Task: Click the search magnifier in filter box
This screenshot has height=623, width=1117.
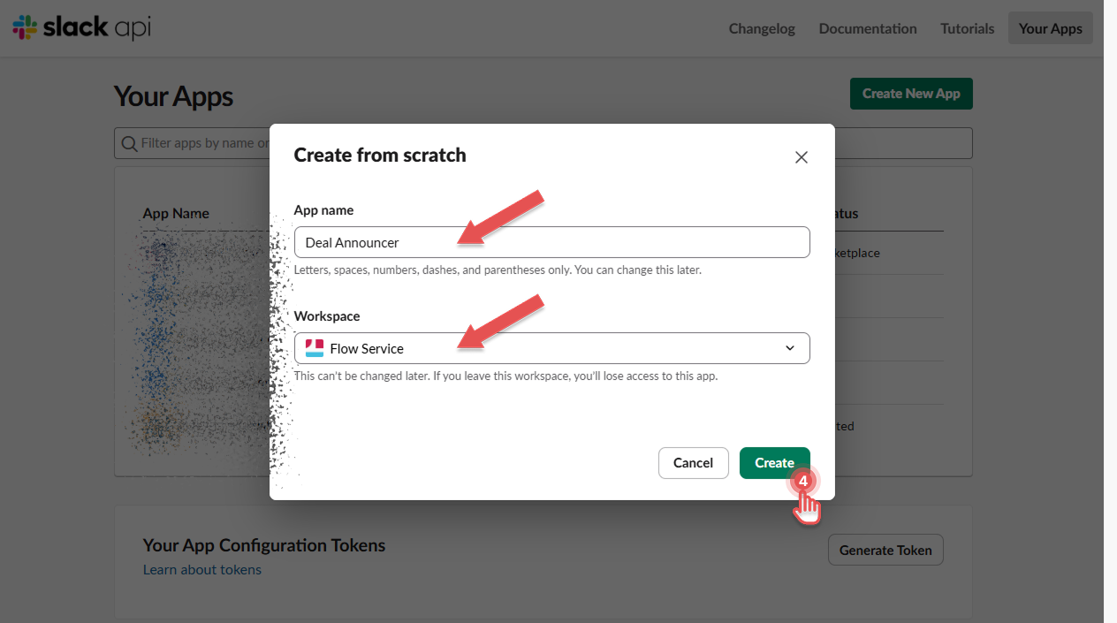Action: click(x=129, y=143)
